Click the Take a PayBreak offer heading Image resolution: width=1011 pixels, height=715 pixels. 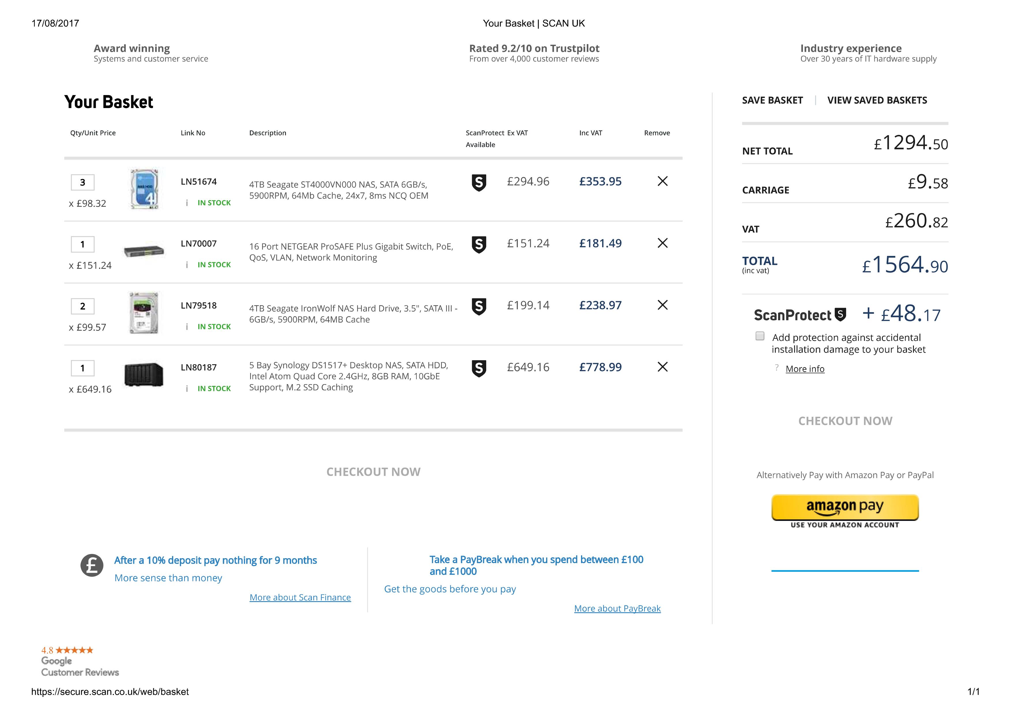(536, 565)
